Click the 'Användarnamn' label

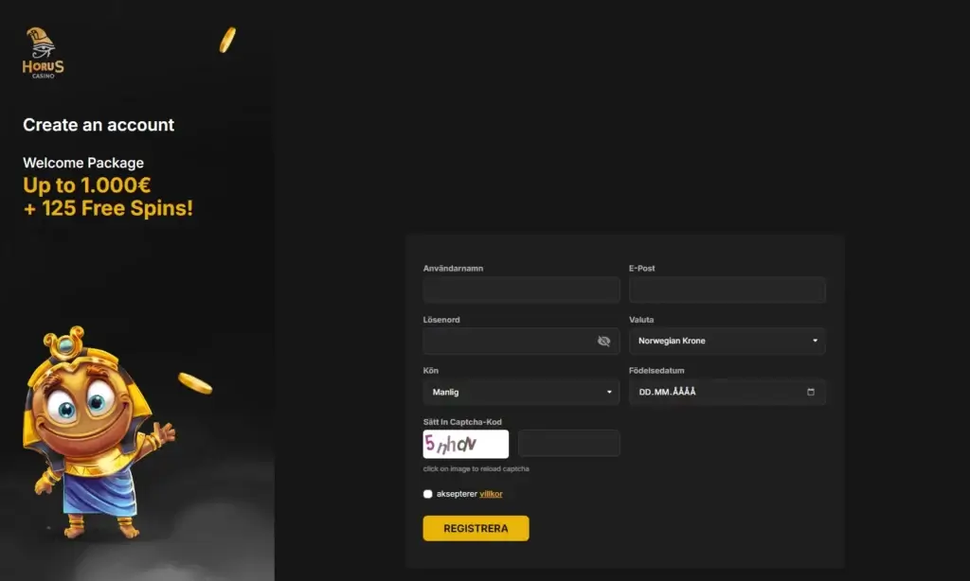[x=453, y=268]
